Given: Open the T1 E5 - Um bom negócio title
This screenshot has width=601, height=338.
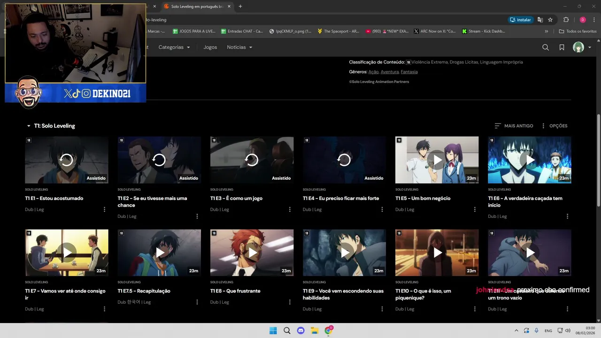Looking at the screenshot, I should [x=423, y=198].
